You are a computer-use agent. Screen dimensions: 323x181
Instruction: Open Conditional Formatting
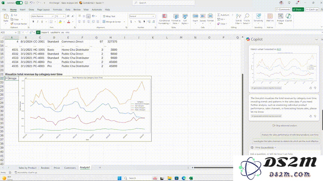tap(165, 19)
